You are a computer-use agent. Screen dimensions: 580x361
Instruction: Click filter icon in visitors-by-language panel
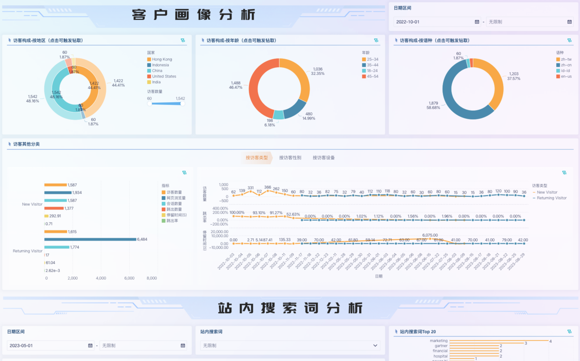click(569, 41)
